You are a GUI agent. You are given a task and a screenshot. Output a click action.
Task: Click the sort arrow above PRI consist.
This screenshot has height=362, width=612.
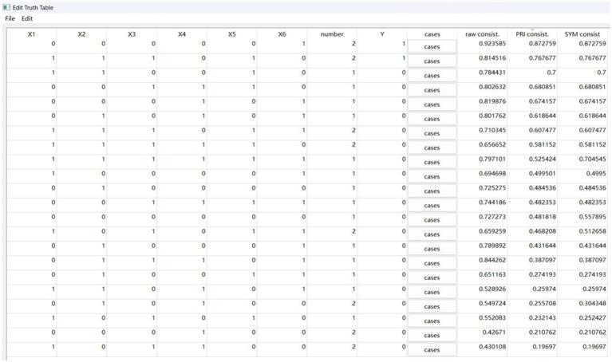point(532,29)
